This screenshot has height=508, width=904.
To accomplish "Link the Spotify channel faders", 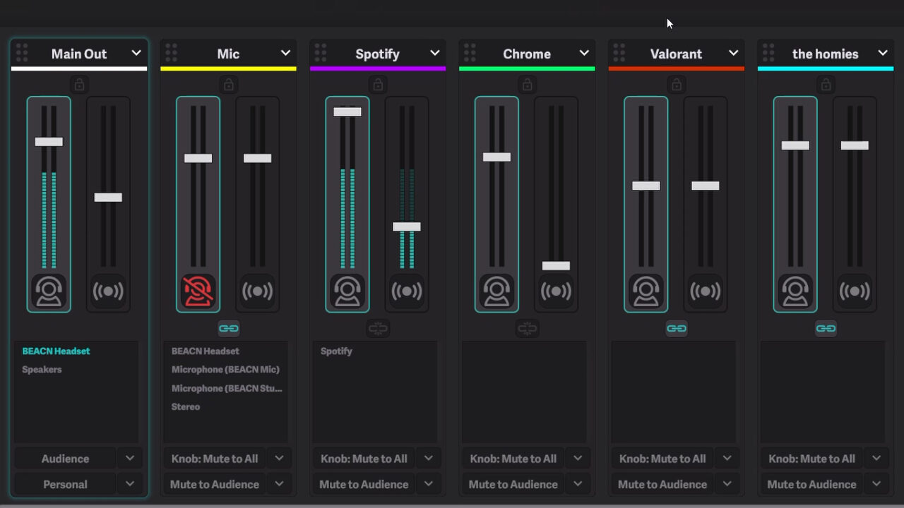I will (378, 328).
